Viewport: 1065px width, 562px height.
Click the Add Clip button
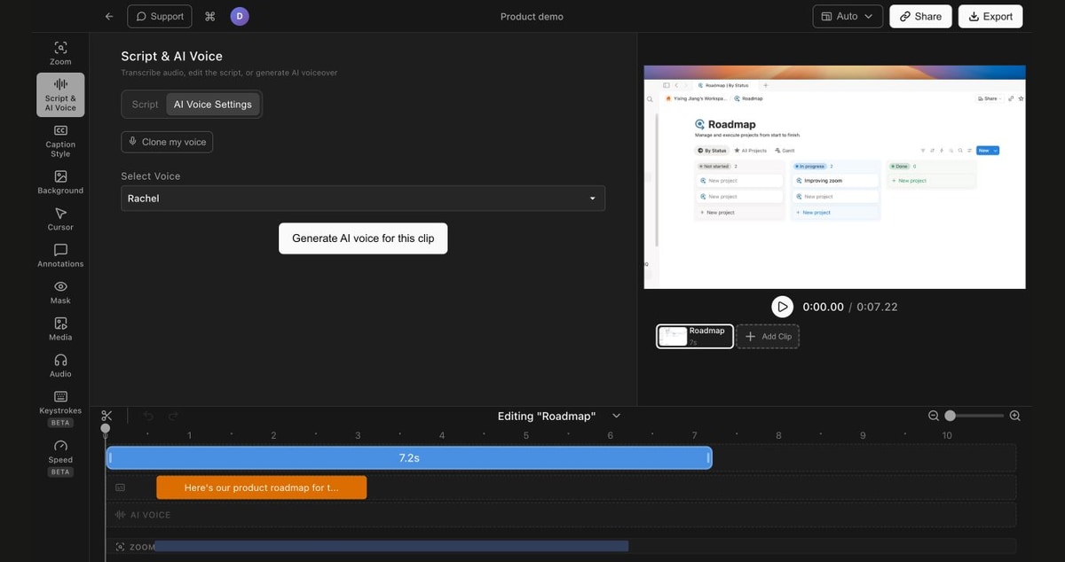(x=768, y=336)
